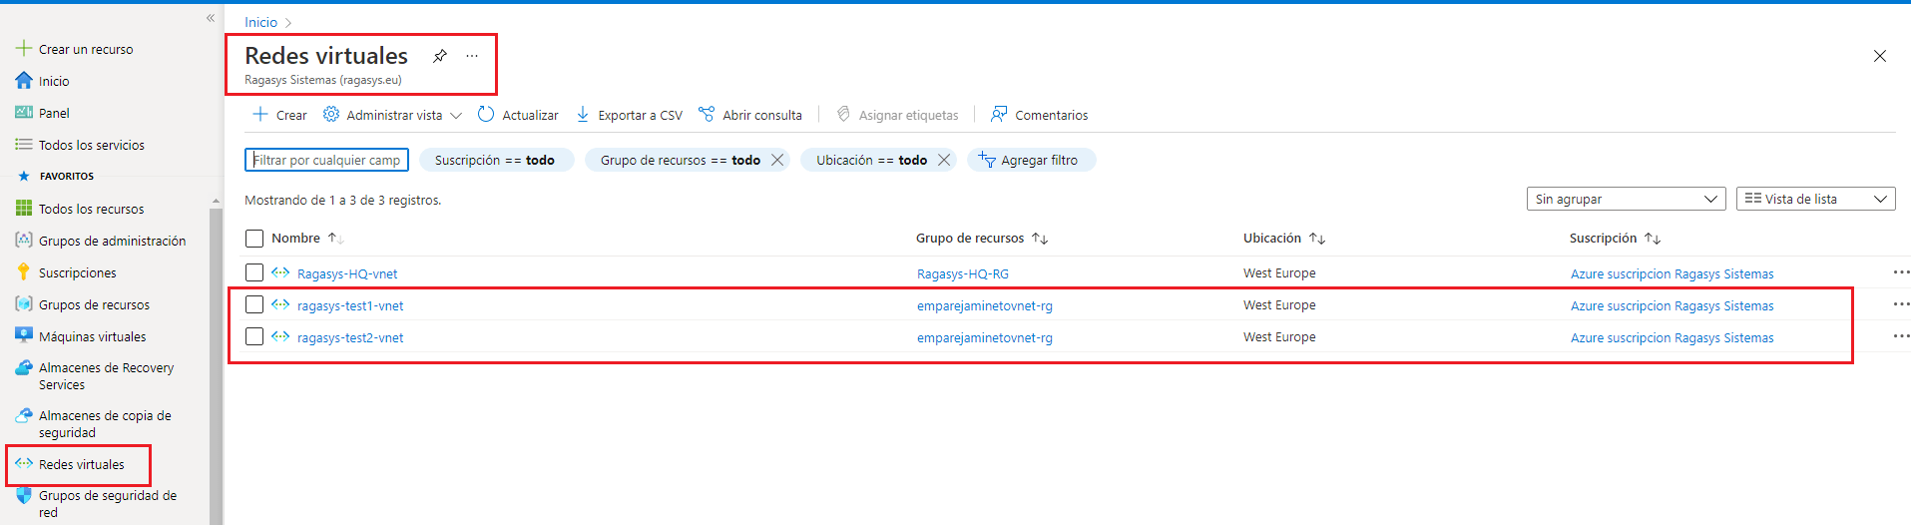Sort by Suscripción column arrows

click(x=1653, y=239)
